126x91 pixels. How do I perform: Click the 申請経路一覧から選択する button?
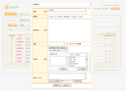(x=58, y=48)
